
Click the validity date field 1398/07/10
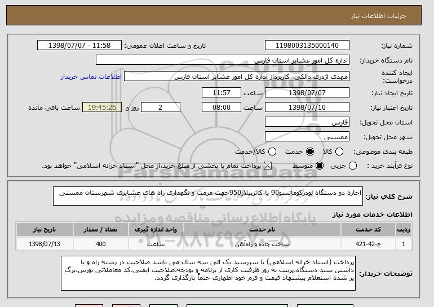pos(307,108)
